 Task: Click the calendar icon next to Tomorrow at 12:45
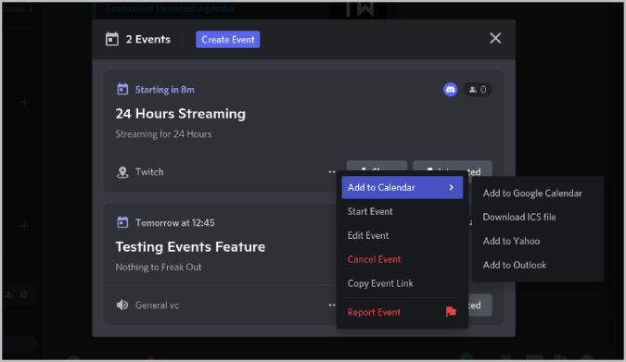pos(122,222)
